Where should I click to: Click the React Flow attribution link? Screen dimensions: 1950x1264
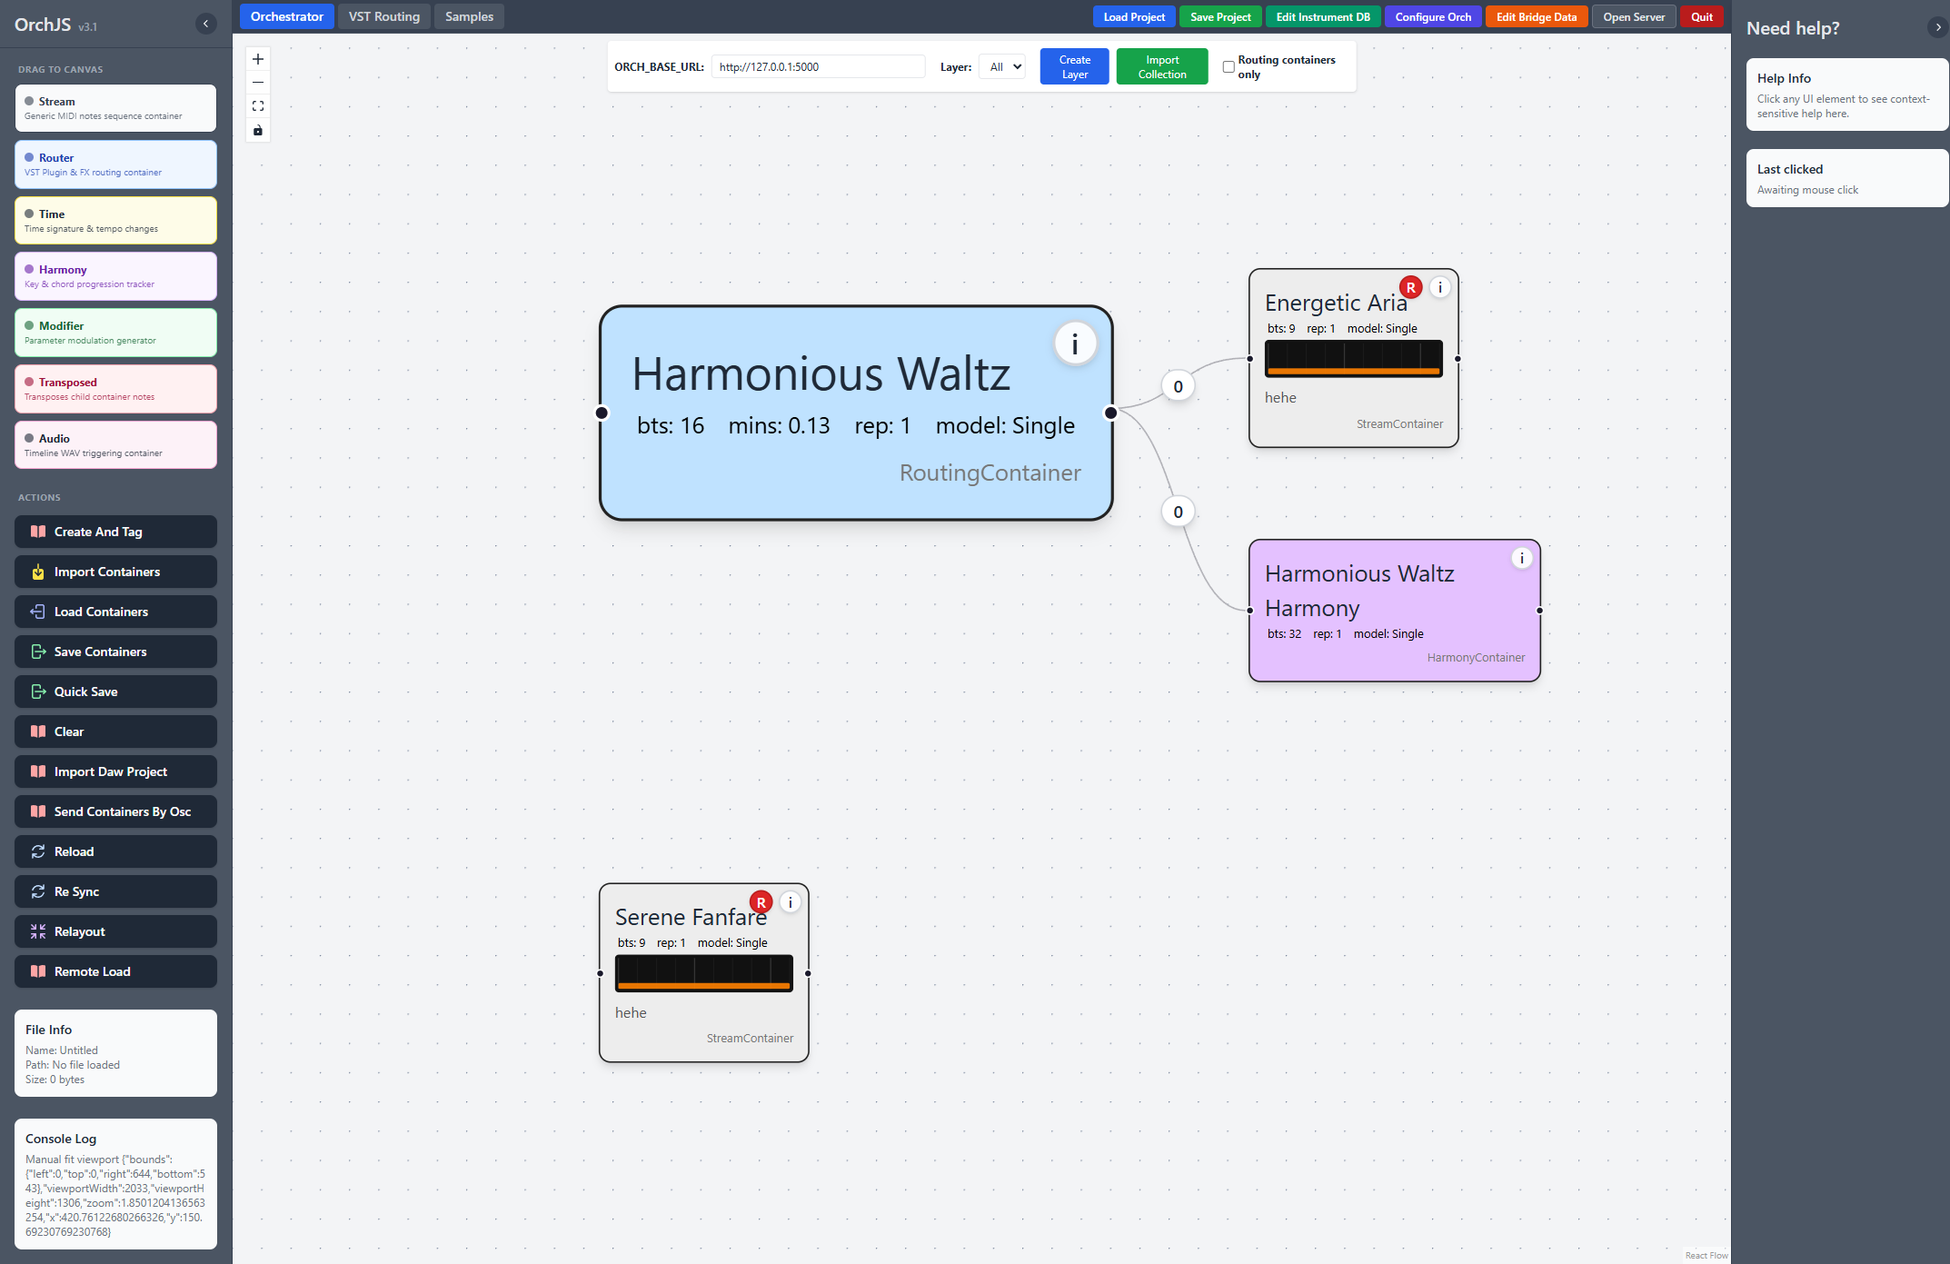coord(1706,1256)
